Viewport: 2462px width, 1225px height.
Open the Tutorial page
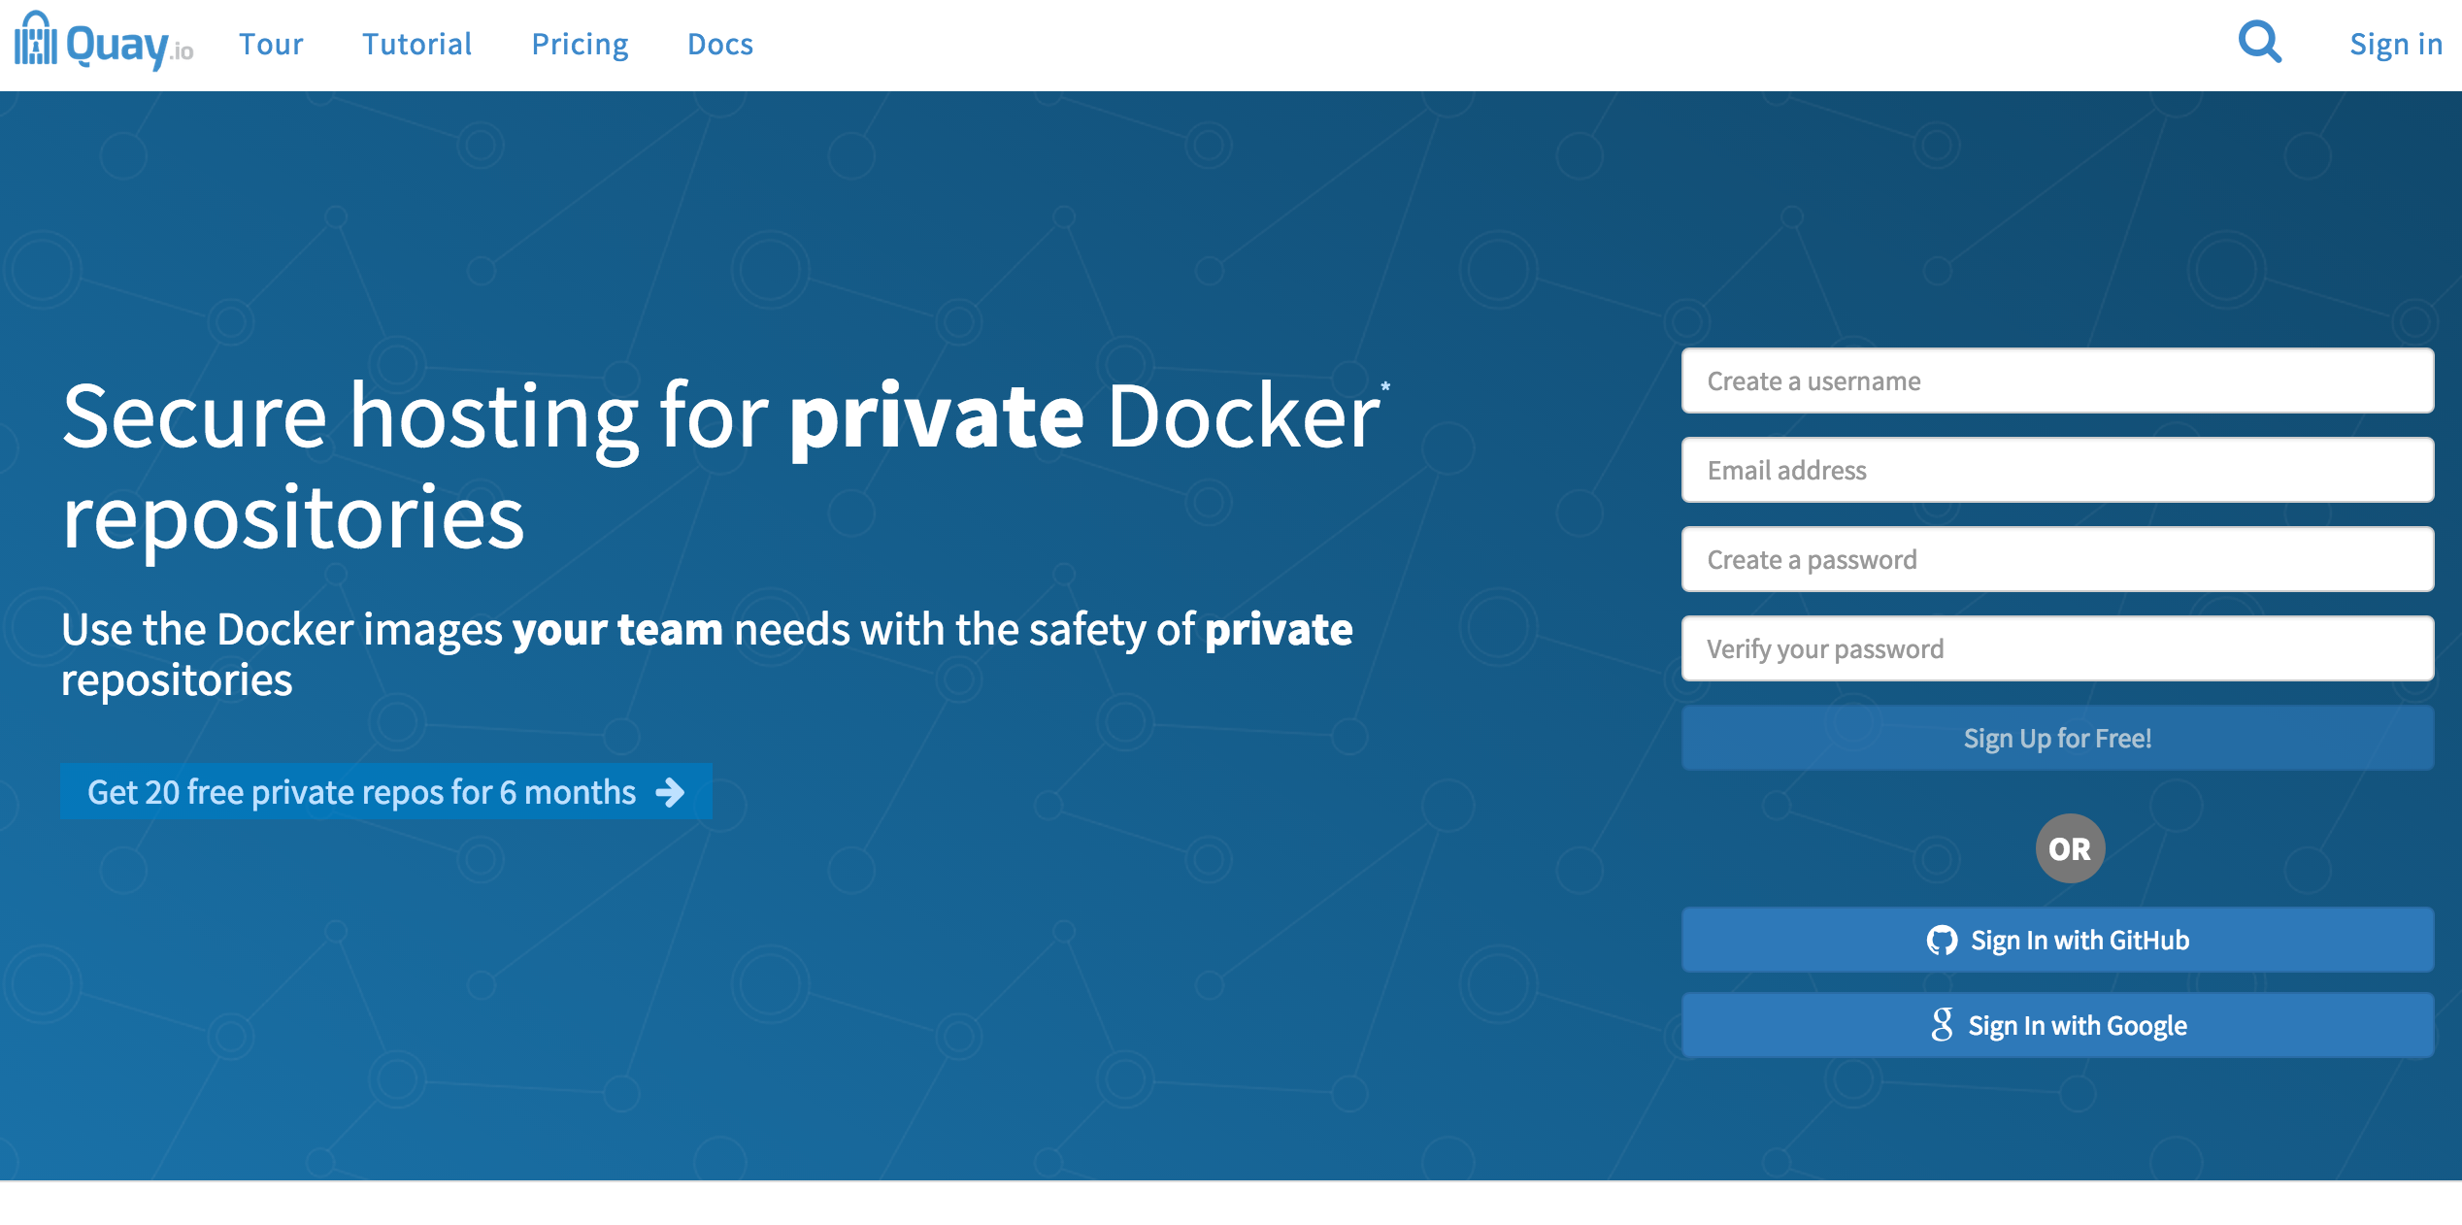click(416, 44)
